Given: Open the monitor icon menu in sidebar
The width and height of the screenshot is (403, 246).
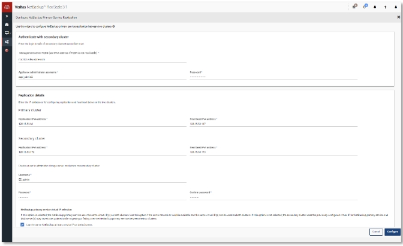Looking at the screenshot, I should [7, 33].
